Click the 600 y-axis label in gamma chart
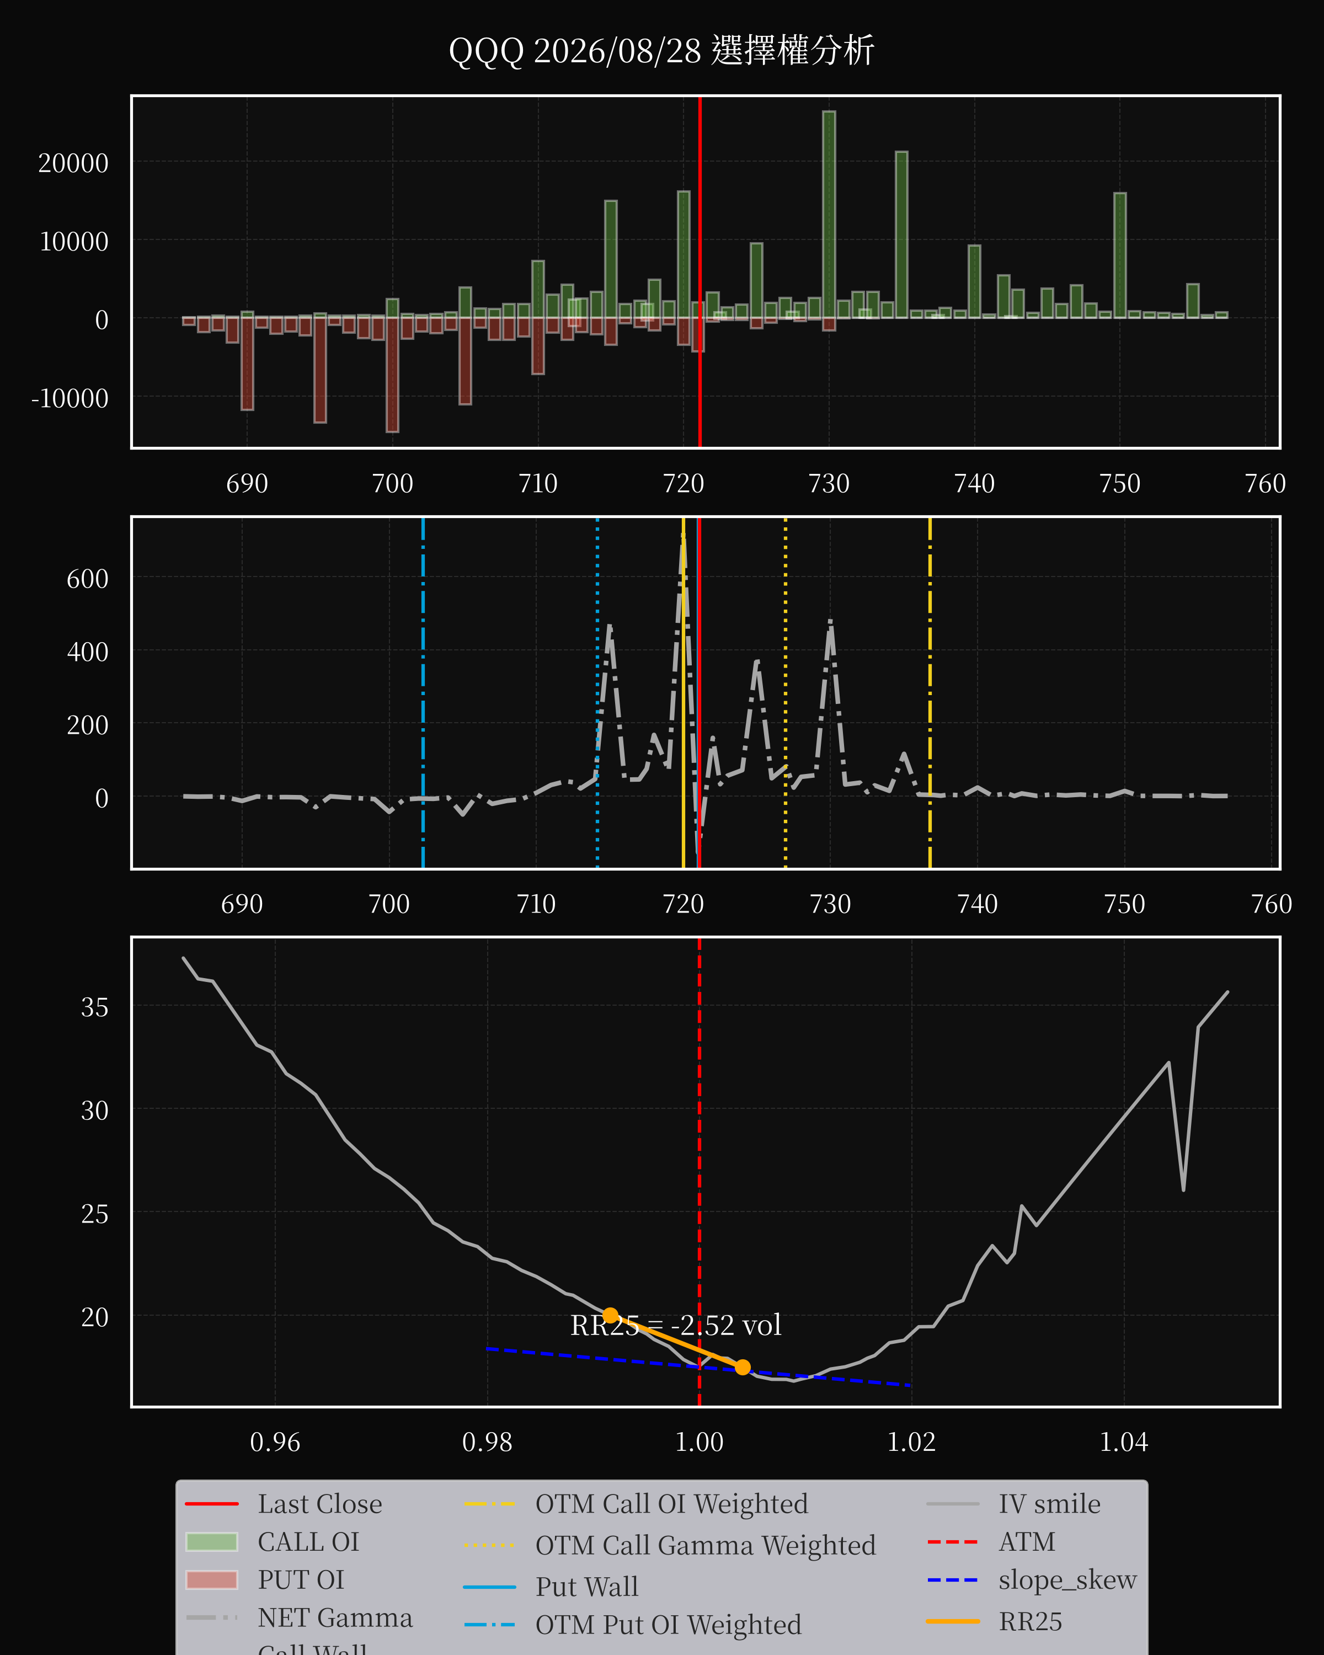 point(88,578)
